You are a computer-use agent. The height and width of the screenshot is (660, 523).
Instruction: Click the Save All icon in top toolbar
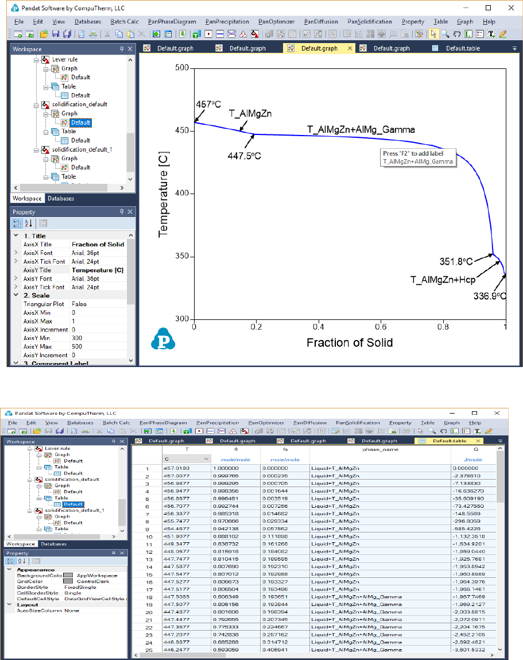pyautogui.click(x=67, y=34)
